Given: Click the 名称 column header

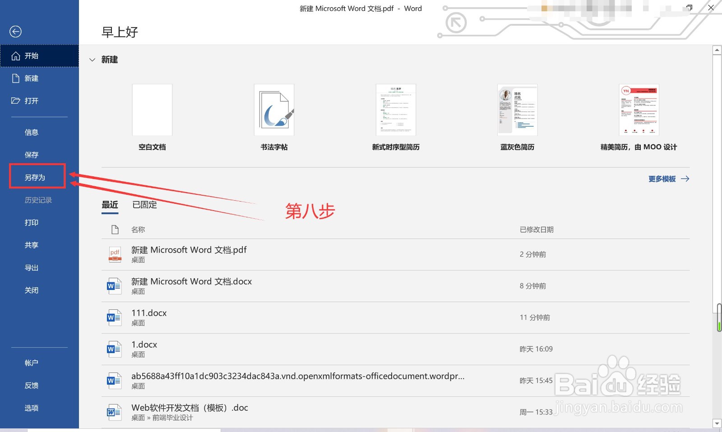Looking at the screenshot, I should coord(138,230).
